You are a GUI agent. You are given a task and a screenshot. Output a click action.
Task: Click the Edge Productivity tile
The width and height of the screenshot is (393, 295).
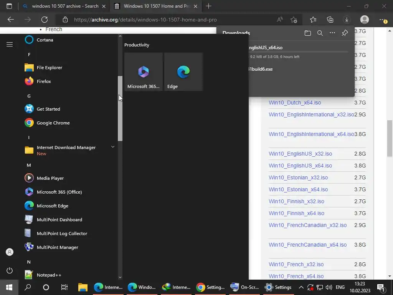tap(183, 72)
